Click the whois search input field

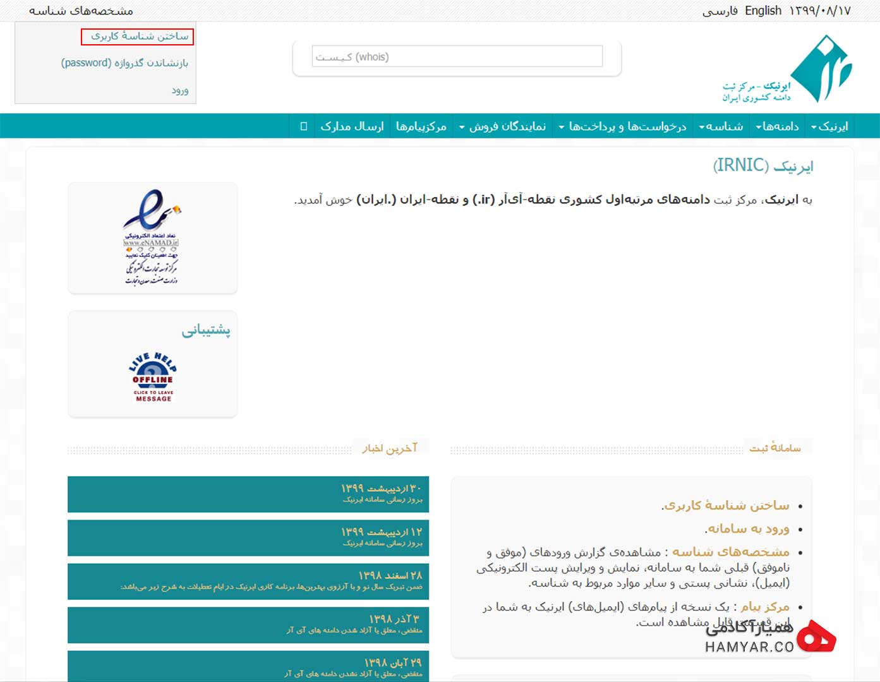457,57
